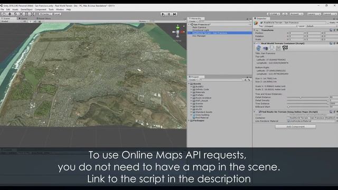The height and width of the screenshot is (190, 338).
Task: Select the combined Transform tool
Action: click(32, 14)
